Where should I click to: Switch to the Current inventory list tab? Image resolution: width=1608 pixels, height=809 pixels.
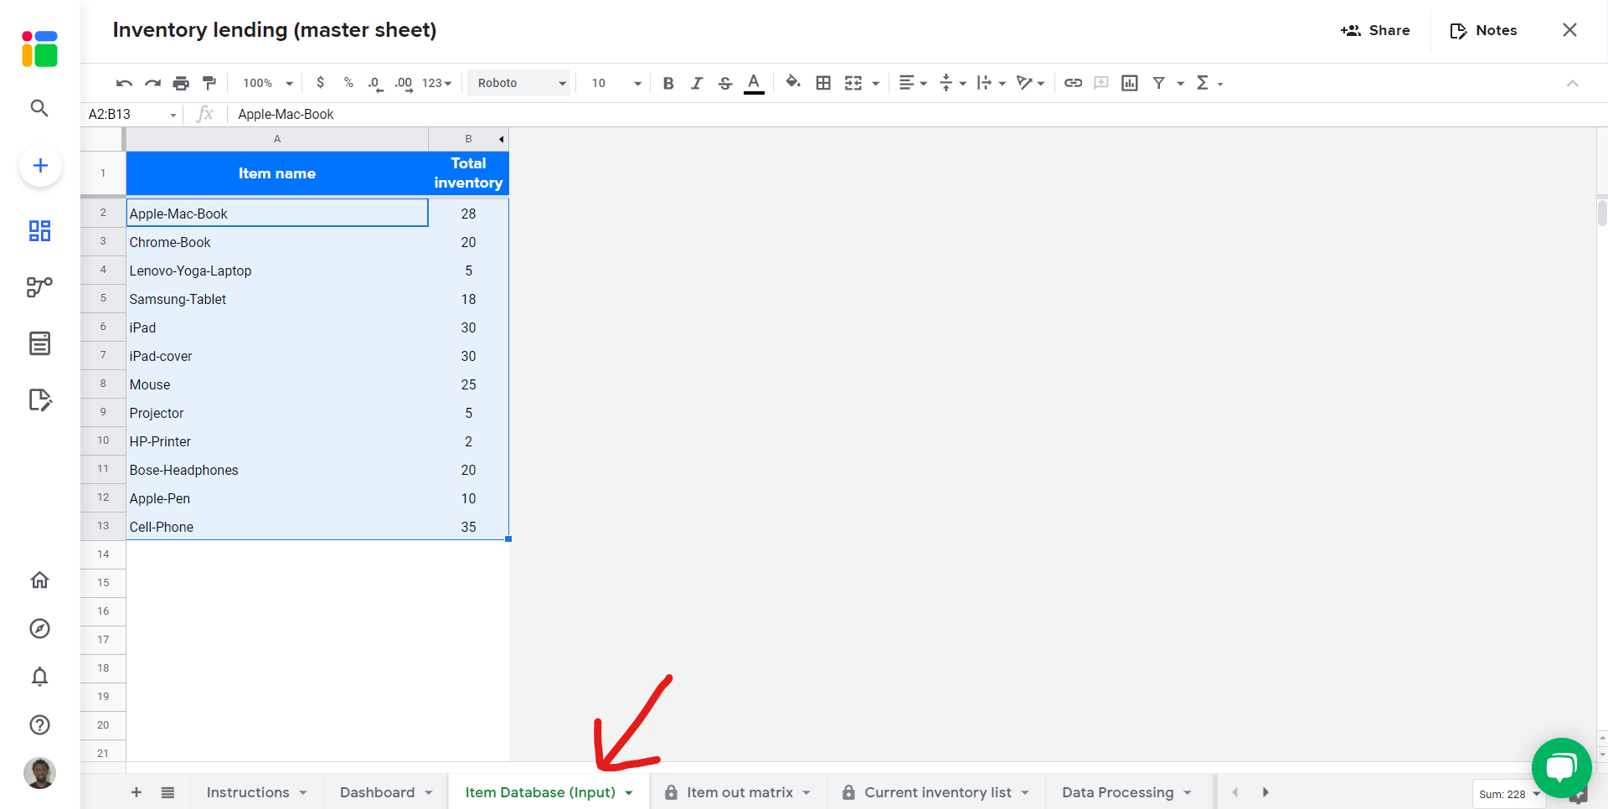click(x=937, y=792)
